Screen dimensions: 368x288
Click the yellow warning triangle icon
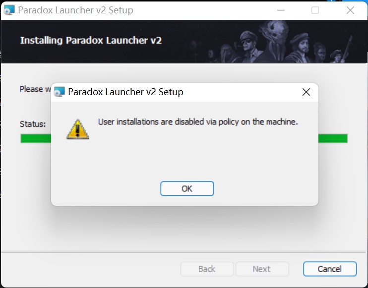(78, 129)
